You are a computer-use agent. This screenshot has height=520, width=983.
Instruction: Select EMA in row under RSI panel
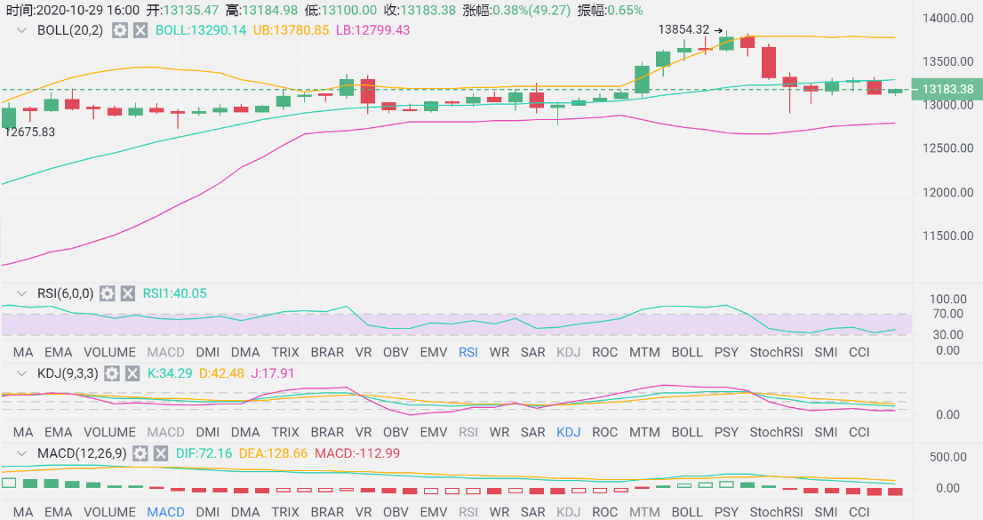click(x=59, y=353)
